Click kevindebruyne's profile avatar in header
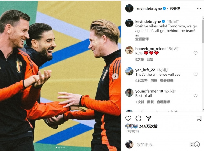Viewport: 204px width, 151px height. coord(129,8)
